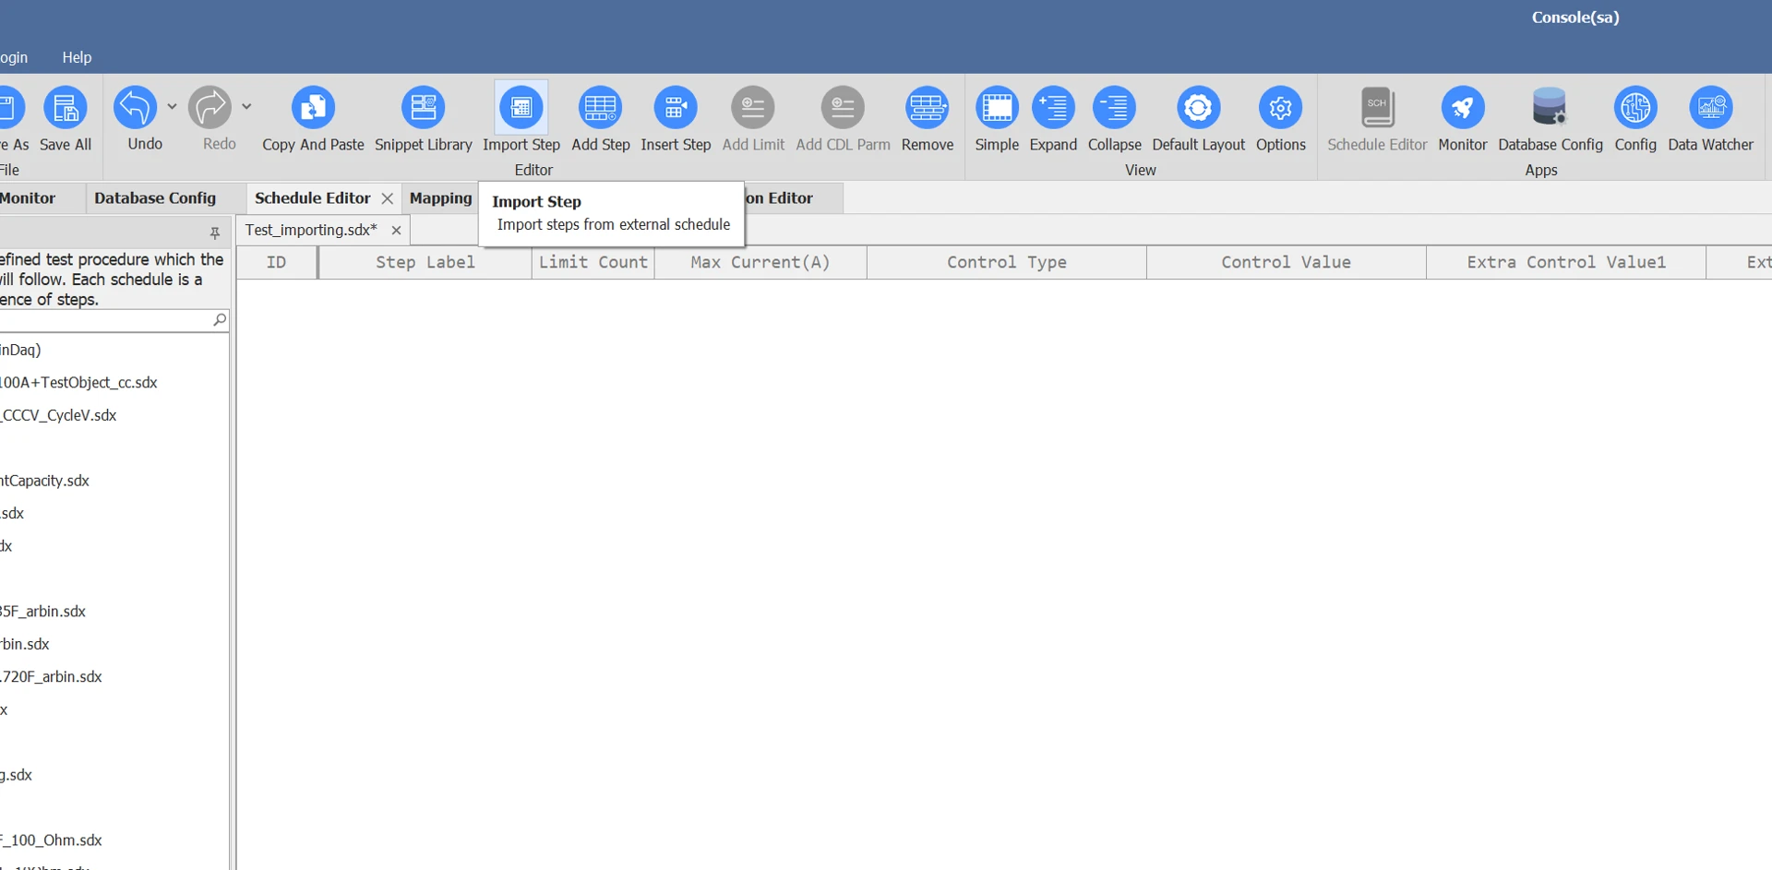Image resolution: width=1772 pixels, height=870 pixels.
Task: Restore the Default Layout
Action: [x=1198, y=108]
